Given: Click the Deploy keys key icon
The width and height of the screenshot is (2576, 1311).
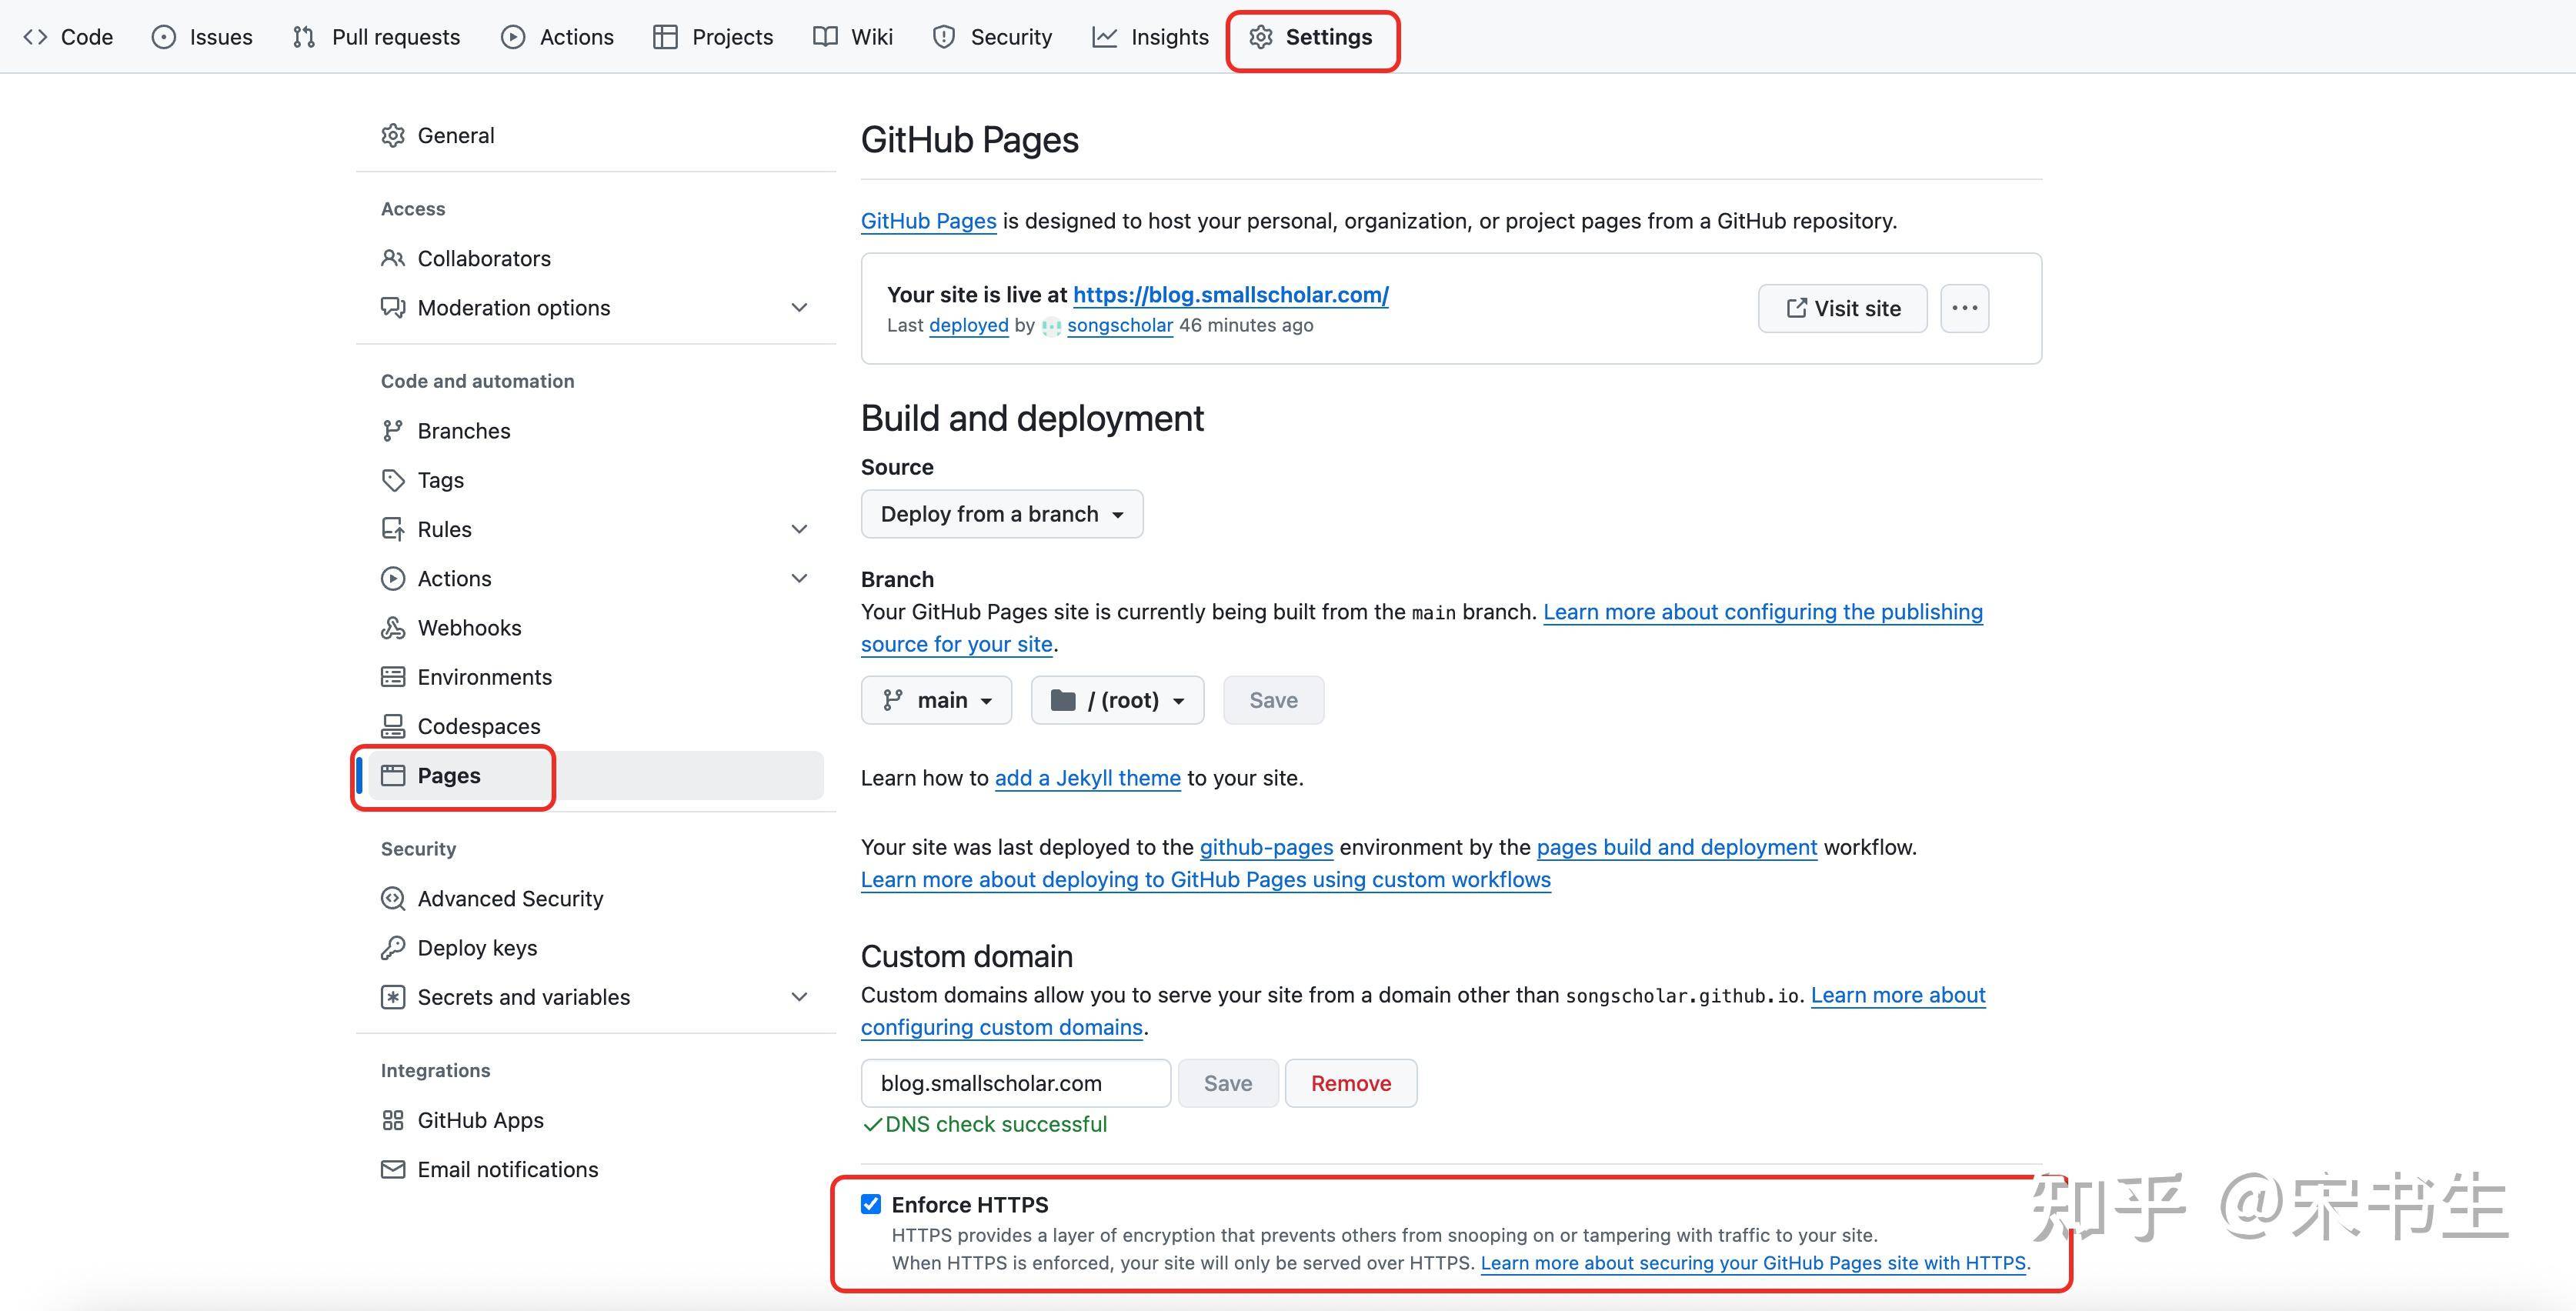Looking at the screenshot, I should [x=393, y=947].
